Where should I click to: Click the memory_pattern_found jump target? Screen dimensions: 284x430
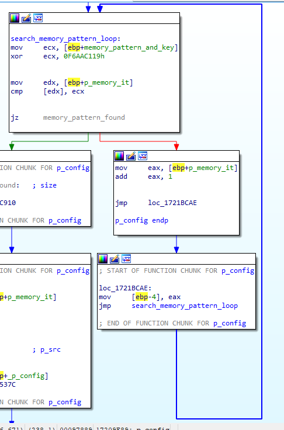coord(84,117)
